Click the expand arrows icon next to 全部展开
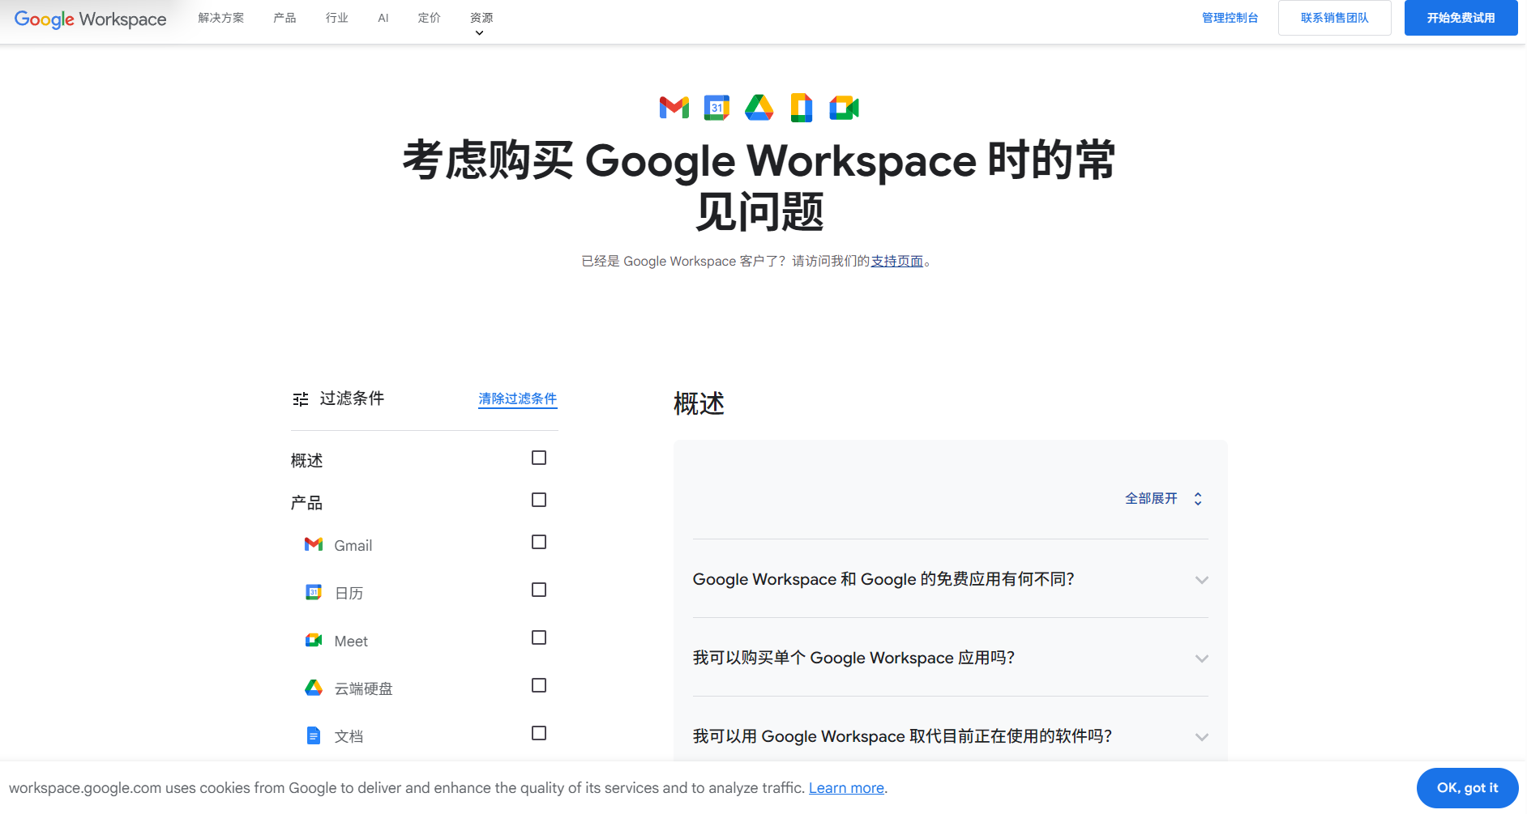Viewport: 1527px width, 814px height. pyautogui.click(x=1198, y=499)
